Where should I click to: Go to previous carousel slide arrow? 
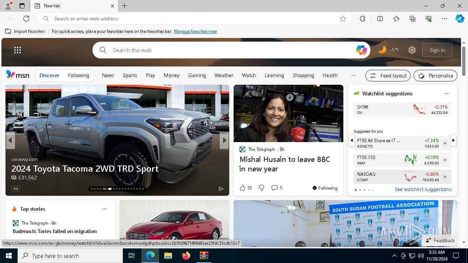coord(10,140)
